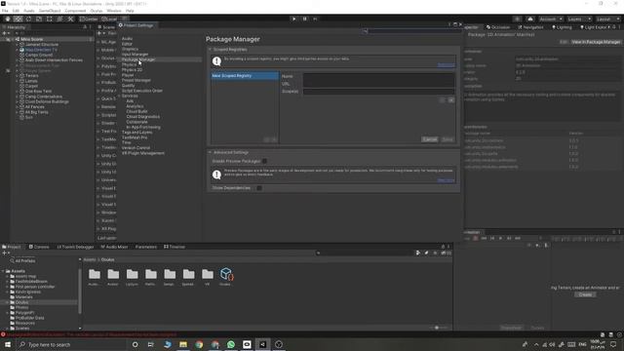
Task: Expand the All Fences hierarchy object
Action: pyautogui.click(x=18, y=107)
